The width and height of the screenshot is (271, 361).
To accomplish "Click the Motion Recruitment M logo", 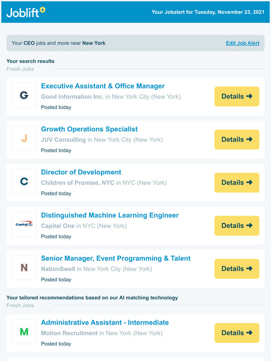I will point(24,332).
